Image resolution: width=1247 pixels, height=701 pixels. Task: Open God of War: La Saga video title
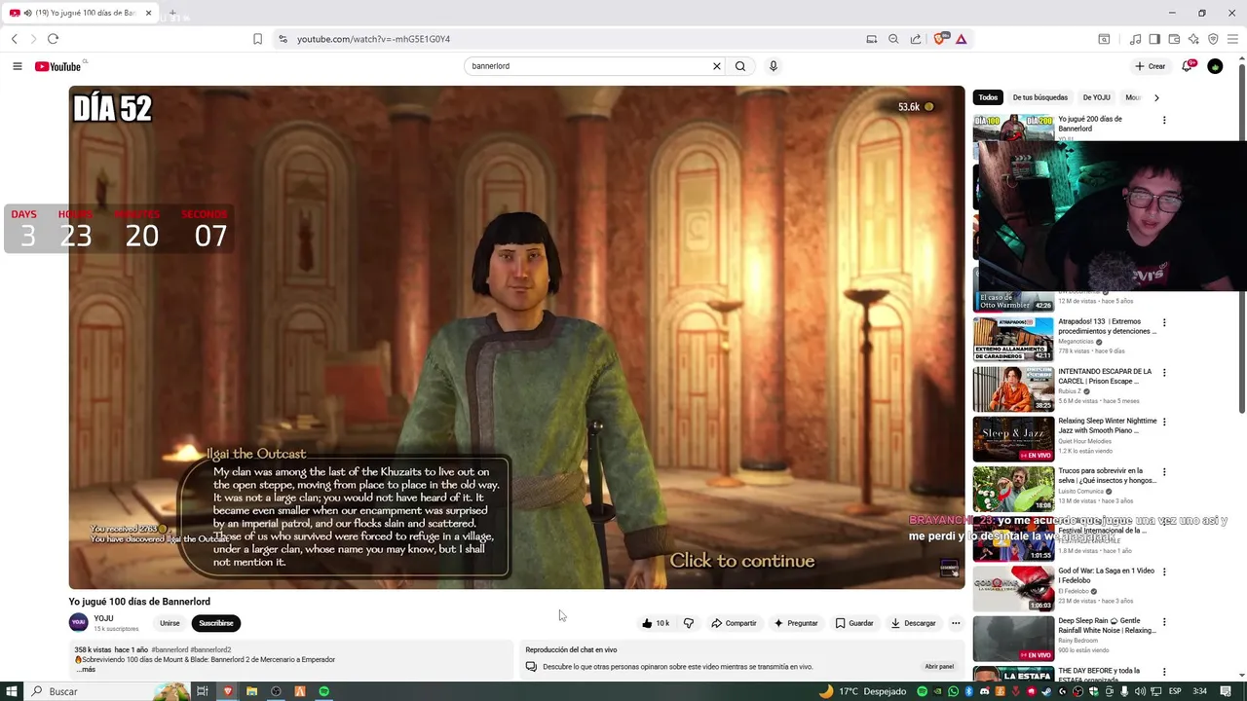coord(1107,575)
